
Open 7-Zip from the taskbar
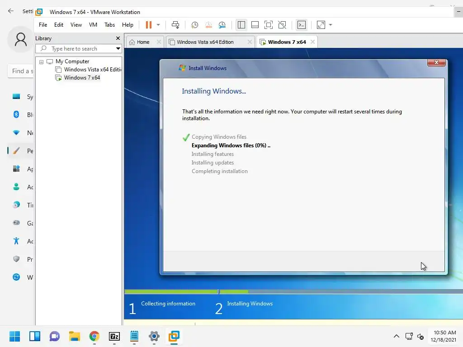(114, 336)
